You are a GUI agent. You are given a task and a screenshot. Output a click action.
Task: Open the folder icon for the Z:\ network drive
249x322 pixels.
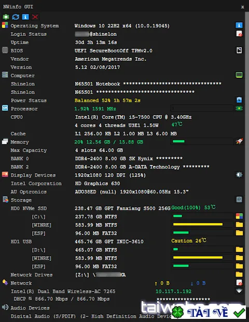pyautogui.click(x=239, y=274)
